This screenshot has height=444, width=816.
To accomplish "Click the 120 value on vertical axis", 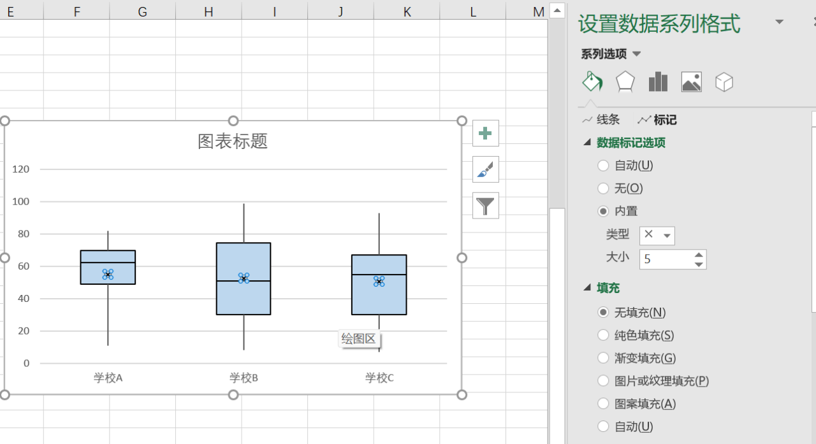I will tap(21, 169).
